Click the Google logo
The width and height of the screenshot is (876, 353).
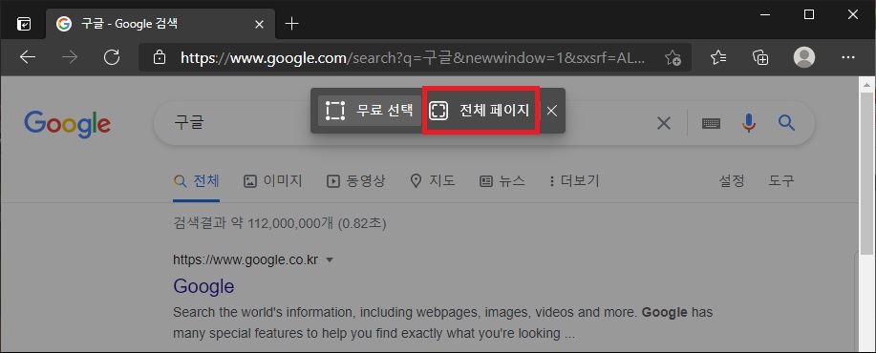point(67,124)
